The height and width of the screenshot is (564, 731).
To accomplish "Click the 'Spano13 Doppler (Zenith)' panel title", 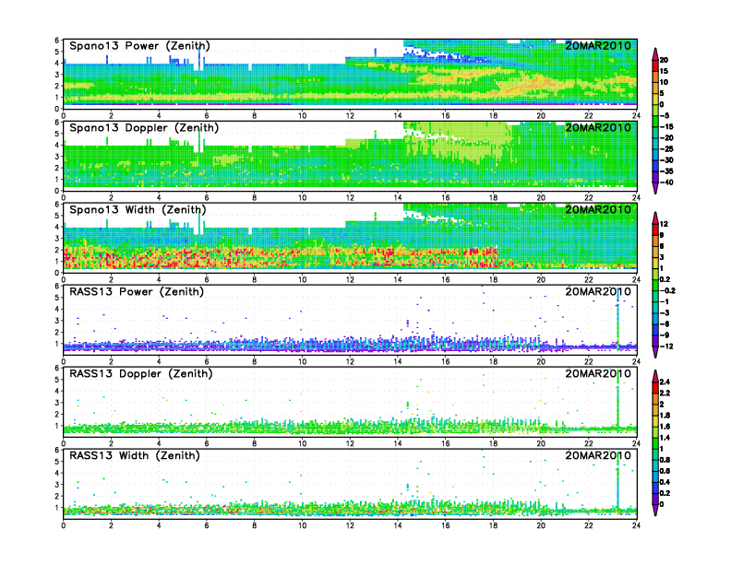I will click(144, 128).
